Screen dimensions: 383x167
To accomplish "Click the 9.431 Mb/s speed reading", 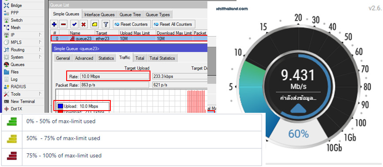I will [298, 79].
